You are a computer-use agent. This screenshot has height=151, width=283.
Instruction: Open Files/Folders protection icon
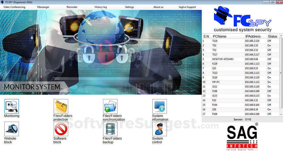[x=61, y=106]
